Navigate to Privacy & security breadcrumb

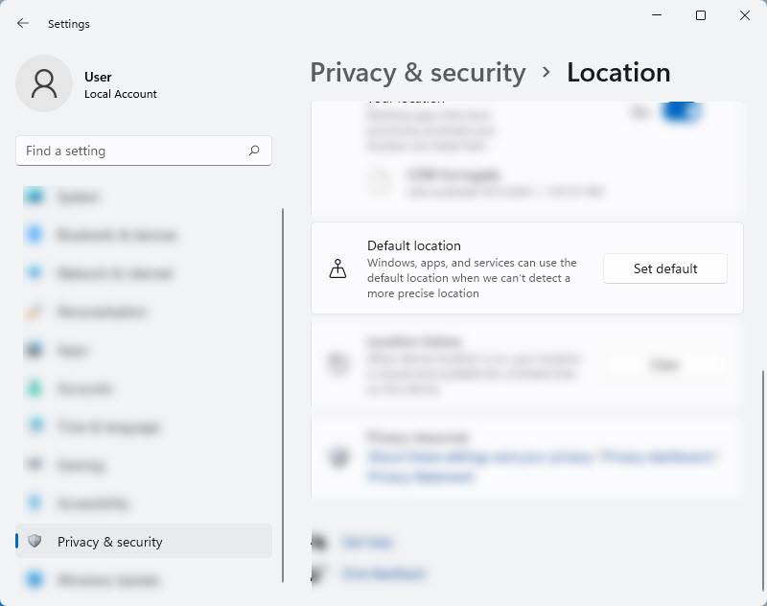417,73
